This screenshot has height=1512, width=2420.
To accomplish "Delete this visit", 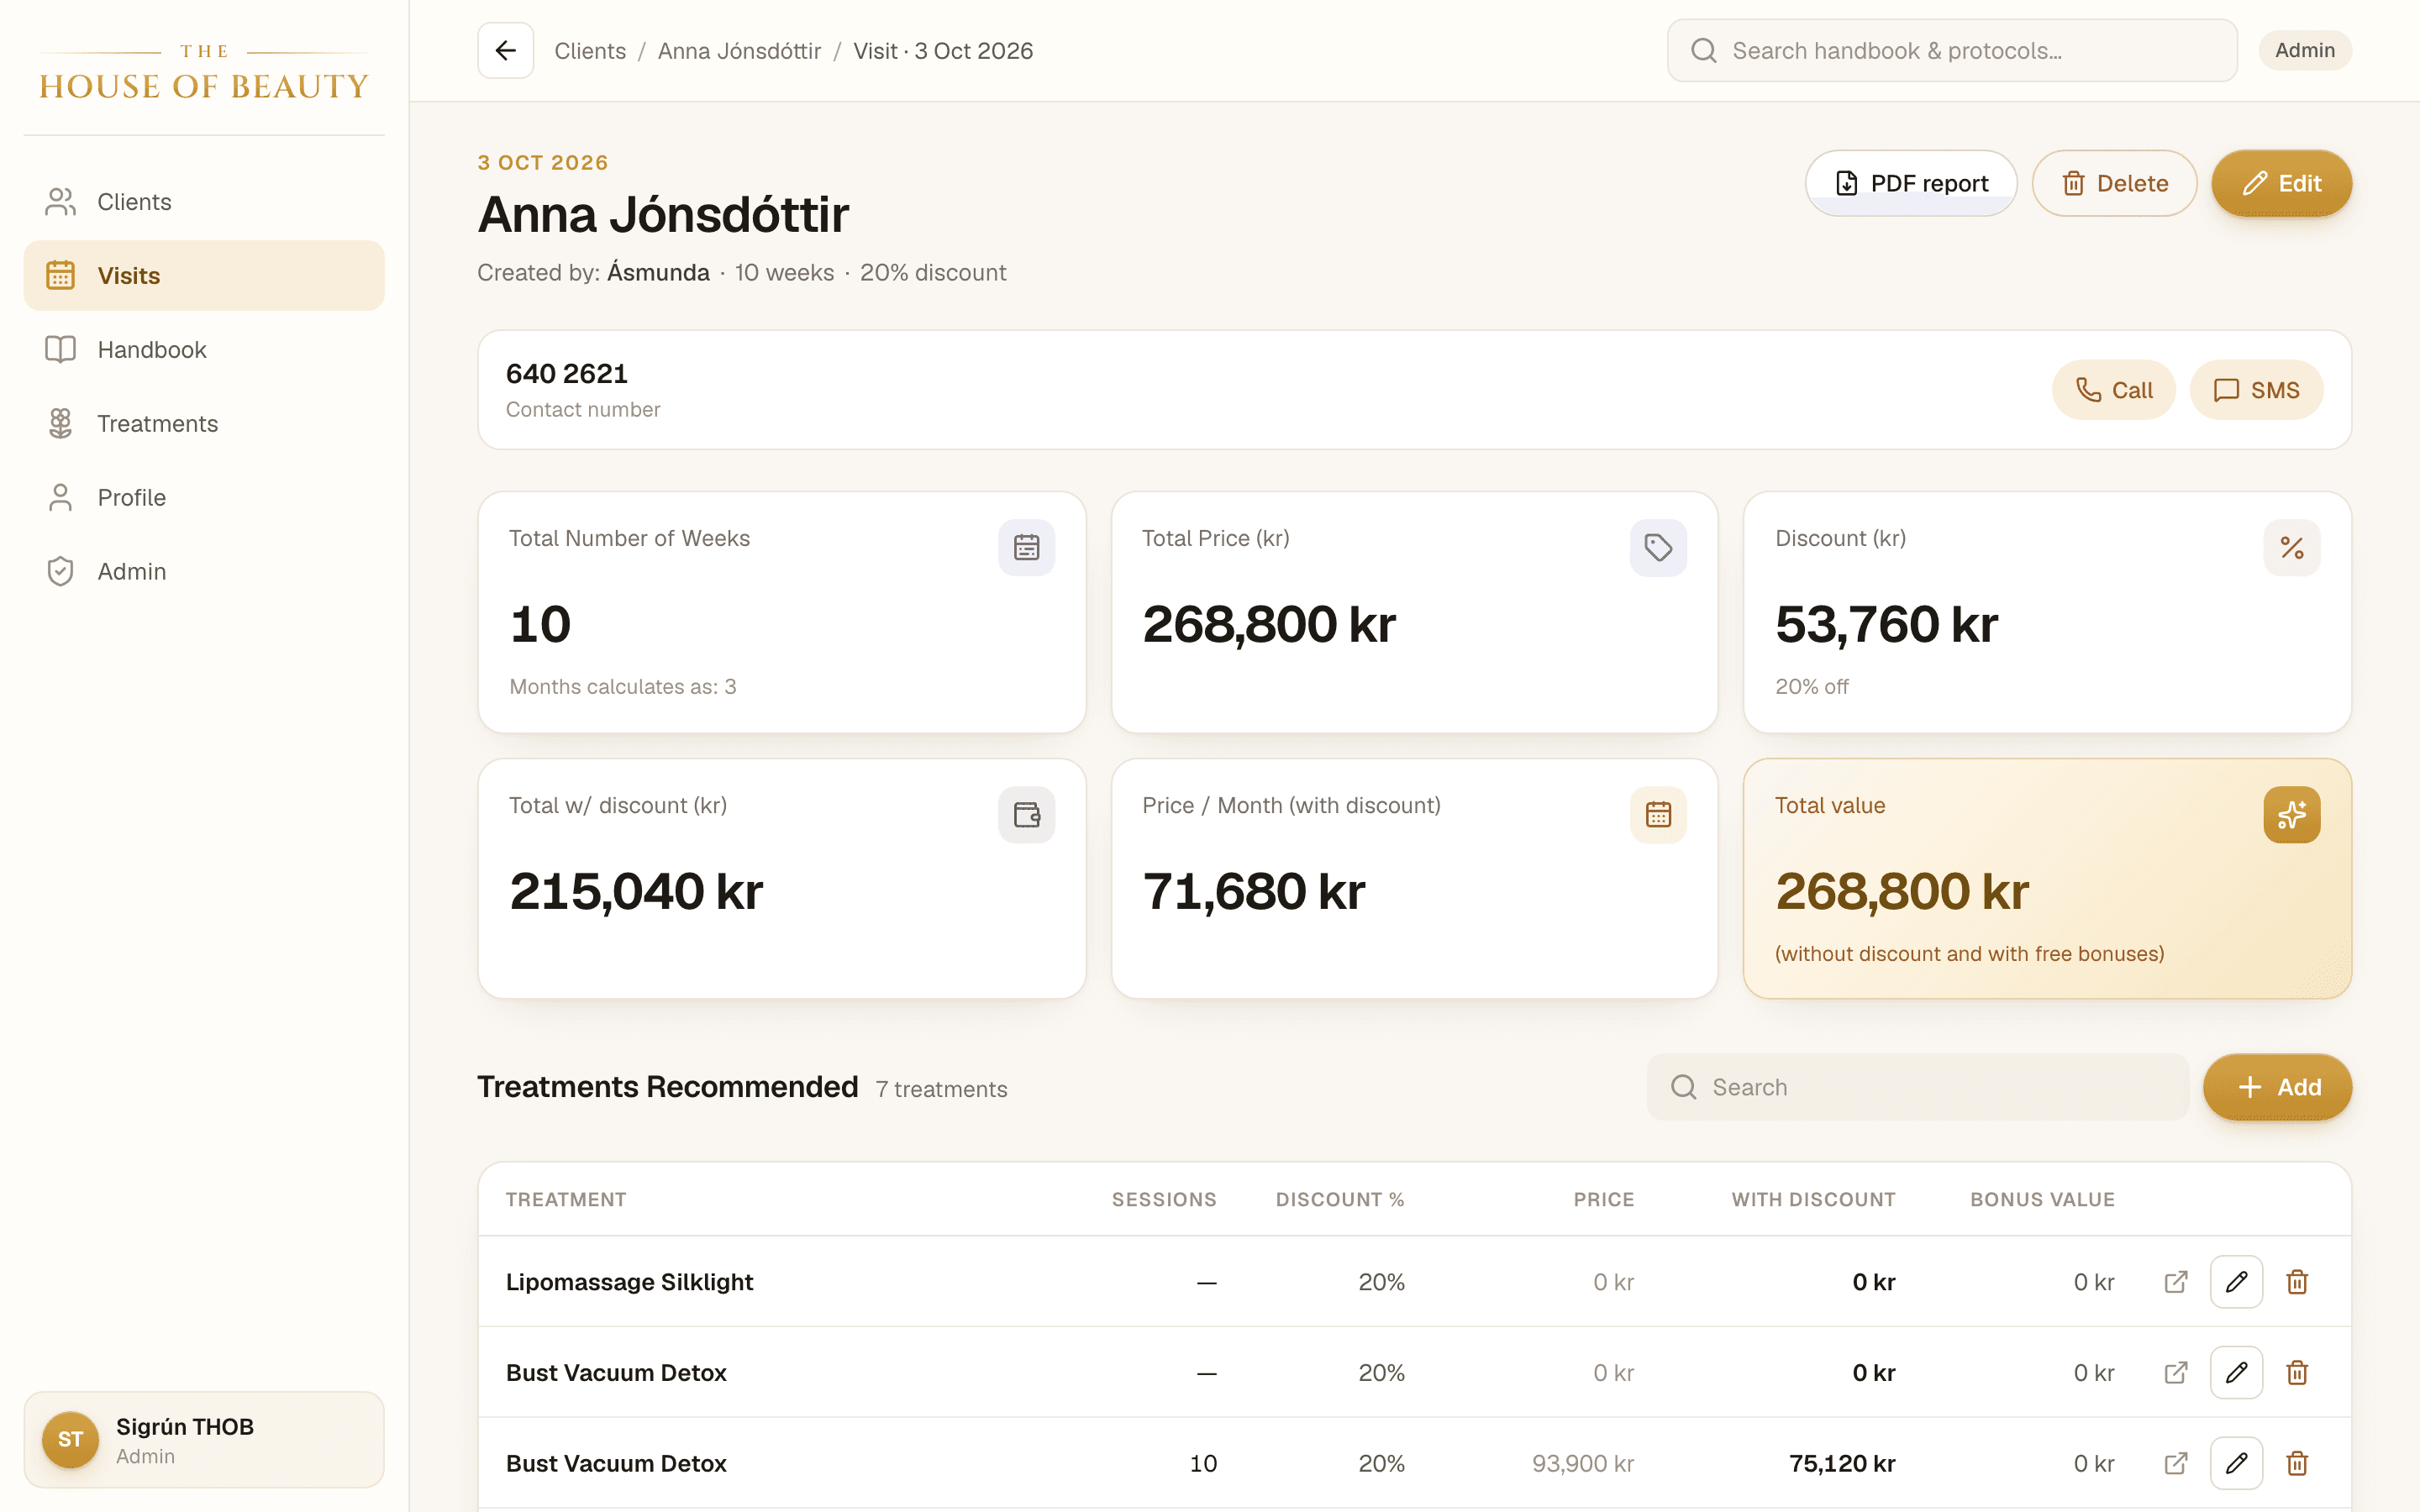I will (2114, 184).
